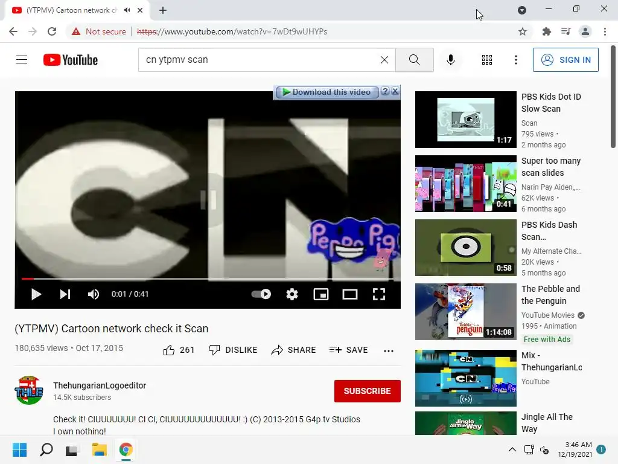Enter full screen mode
The width and height of the screenshot is (618, 464).
click(x=379, y=294)
